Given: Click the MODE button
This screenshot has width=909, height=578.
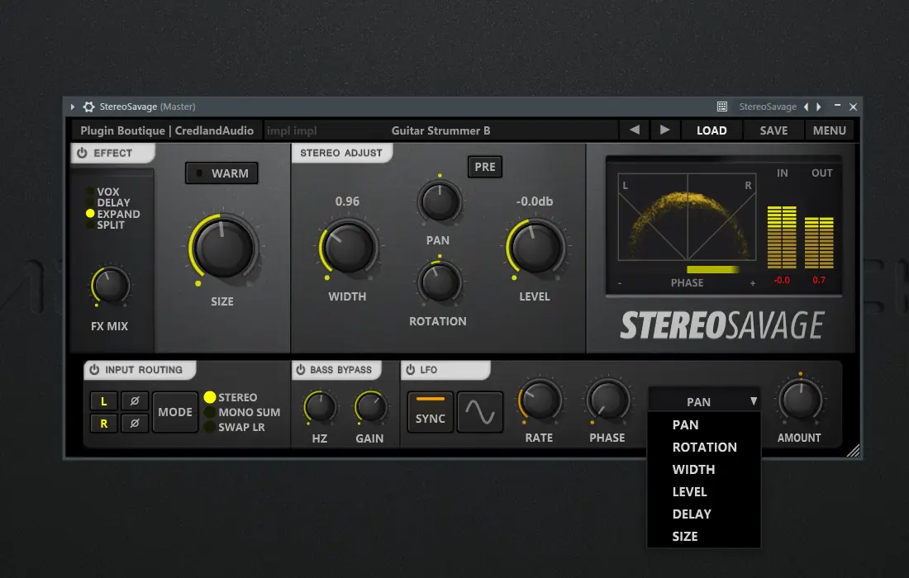Looking at the screenshot, I should point(175,412).
